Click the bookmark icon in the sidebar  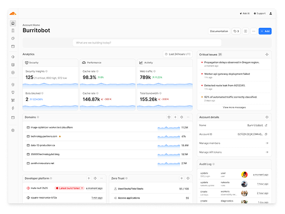(x=13, y=30)
